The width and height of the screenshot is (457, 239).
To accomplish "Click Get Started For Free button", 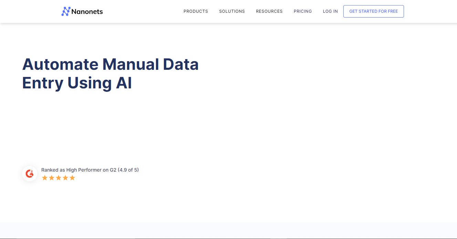I will [x=373, y=11].
